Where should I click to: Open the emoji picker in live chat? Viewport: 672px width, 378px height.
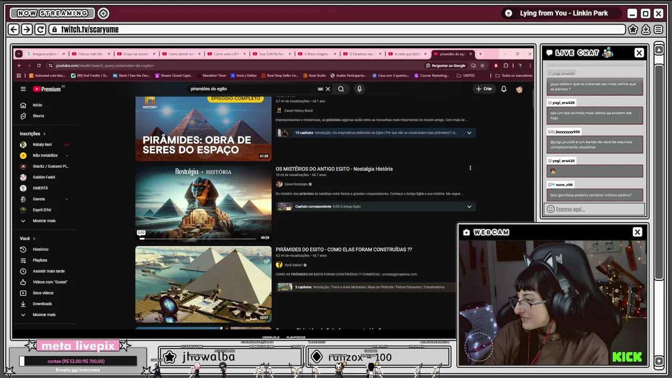click(x=550, y=209)
